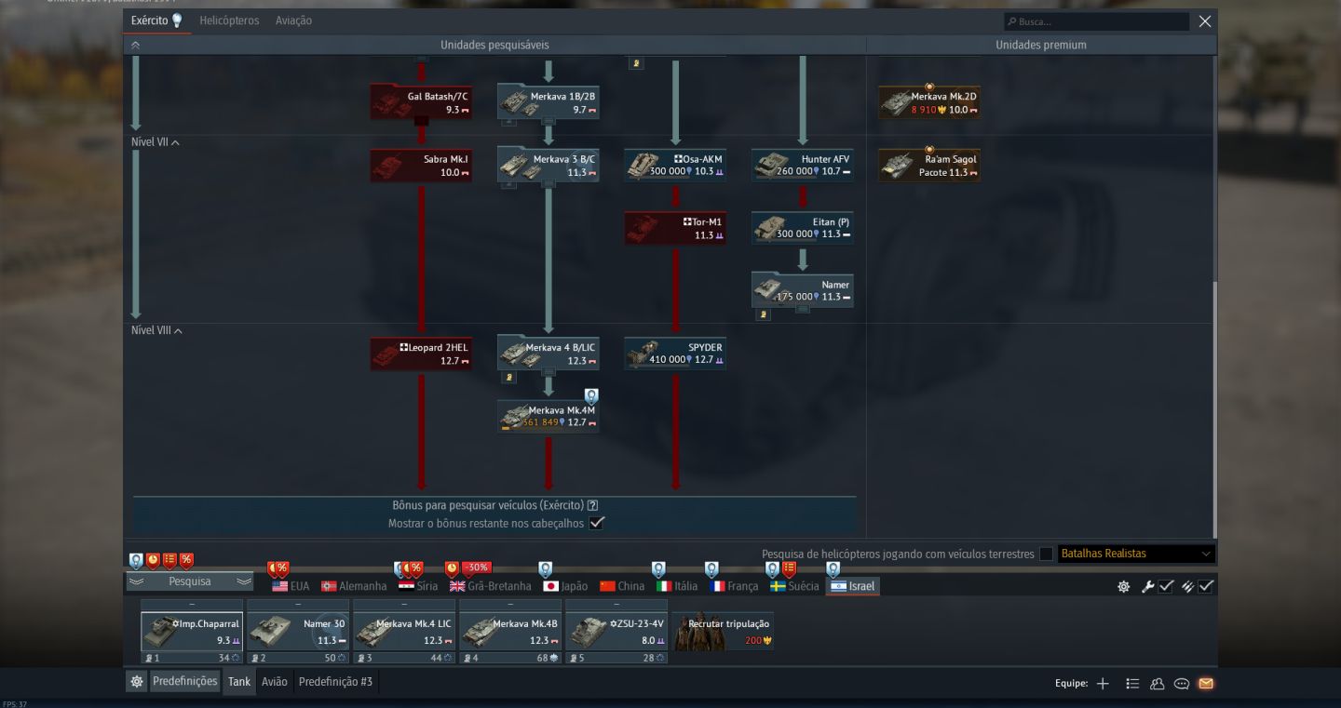This screenshot has width=1341, height=708.
Task: Open Predefinição #3 preset
Action: [335, 682]
